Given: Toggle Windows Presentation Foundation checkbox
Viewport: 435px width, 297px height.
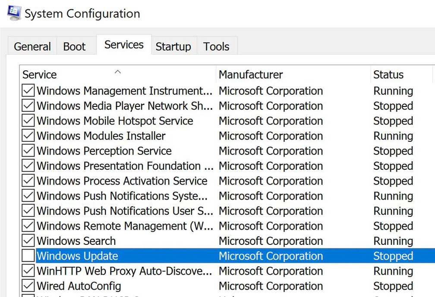Looking at the screenshot, I should (28, 166).
